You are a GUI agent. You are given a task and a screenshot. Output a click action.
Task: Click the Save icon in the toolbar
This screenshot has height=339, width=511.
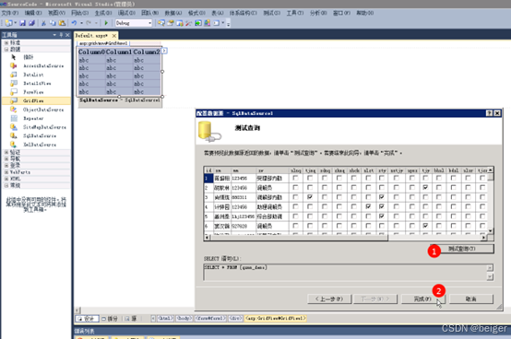pos(22,23)
